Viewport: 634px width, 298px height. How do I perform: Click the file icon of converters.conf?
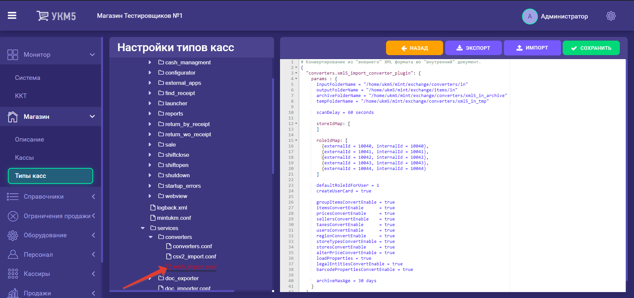169,246
